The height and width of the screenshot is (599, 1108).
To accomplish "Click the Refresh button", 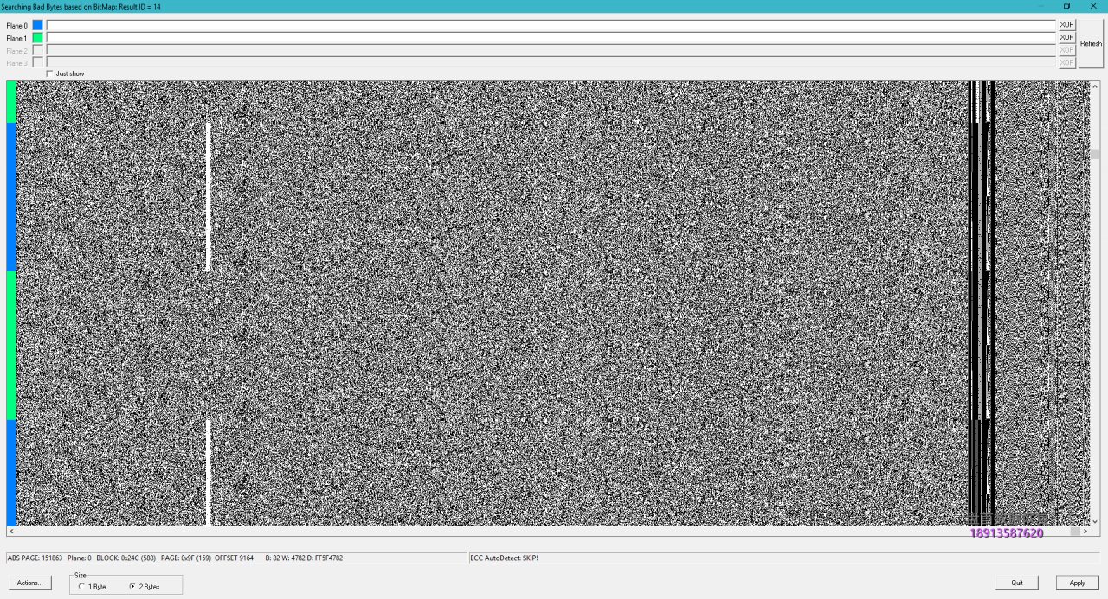I will pyautogui.click(x=1091, y=44).
